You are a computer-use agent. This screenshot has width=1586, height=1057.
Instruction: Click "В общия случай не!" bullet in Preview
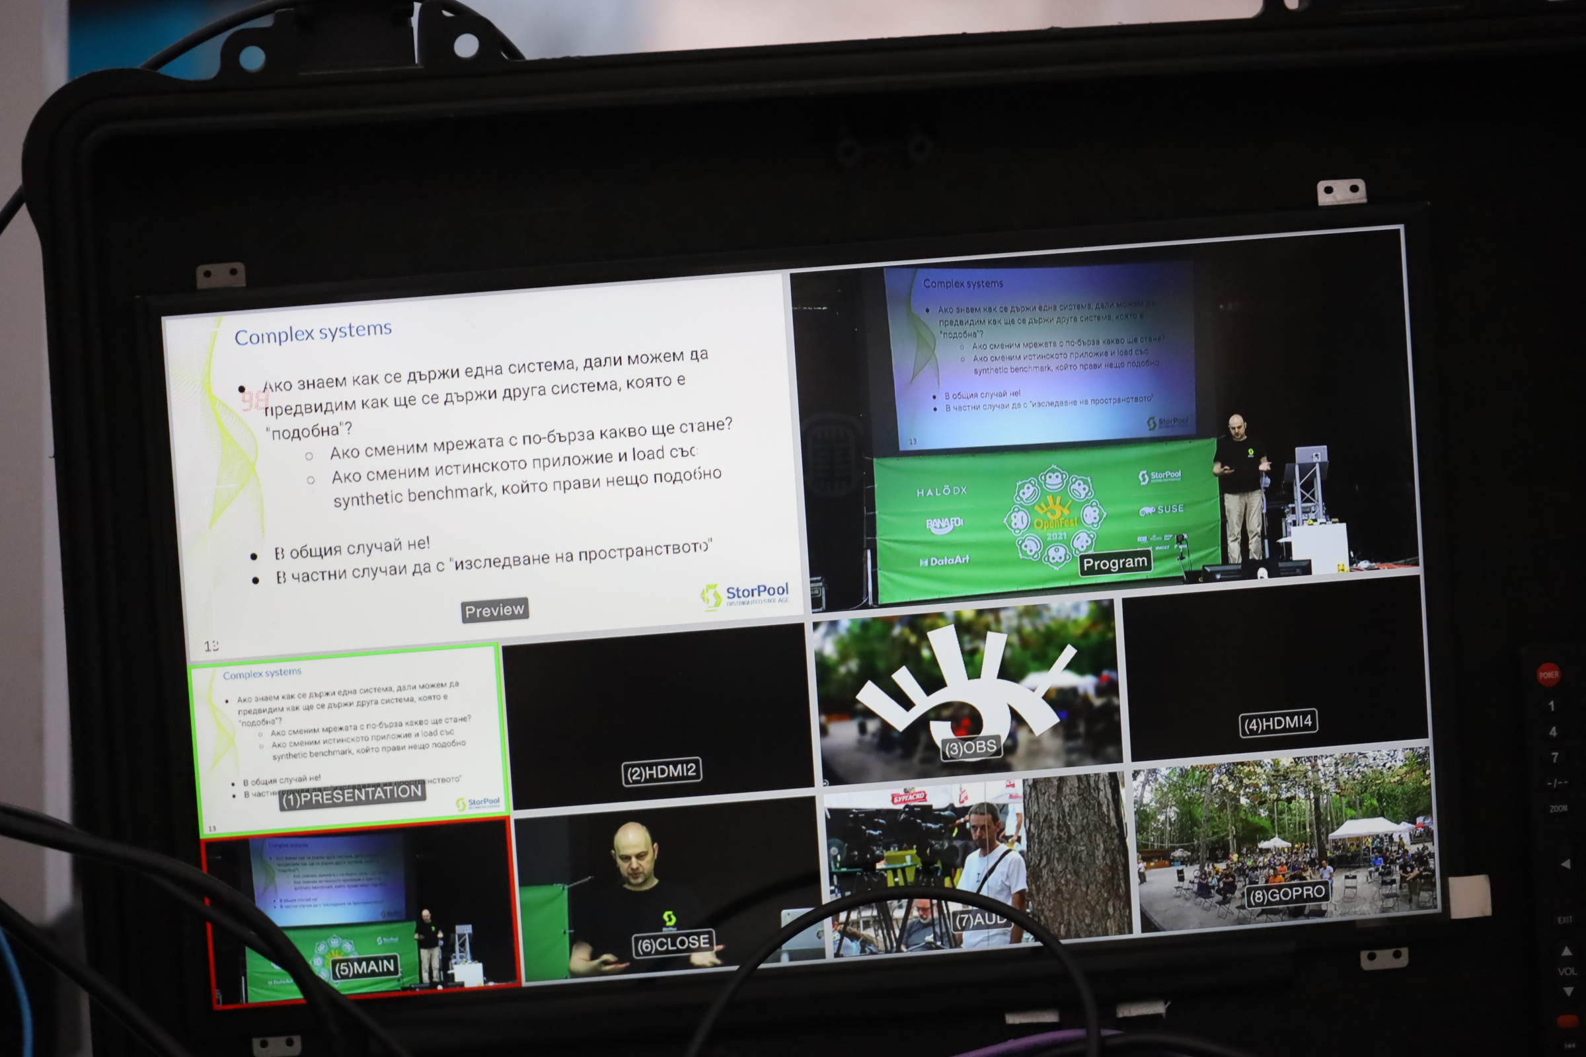352,549
